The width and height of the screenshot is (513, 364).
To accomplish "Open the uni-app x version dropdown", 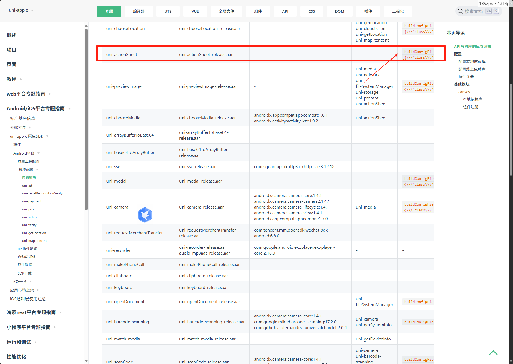I will click(x=21, y=10).
